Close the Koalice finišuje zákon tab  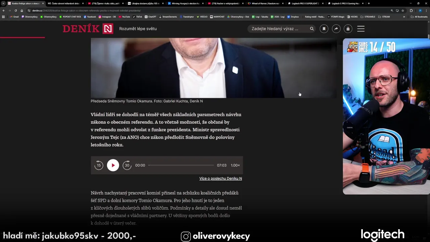43,3
